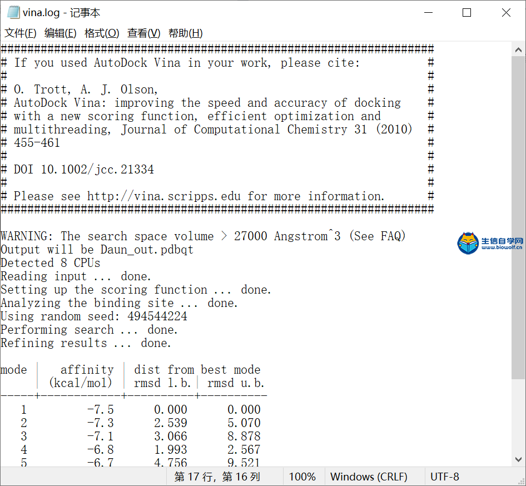Click the 'Performing search ... done.' line
The width and height of the screenshot is (526, 486).
point(89,330)
